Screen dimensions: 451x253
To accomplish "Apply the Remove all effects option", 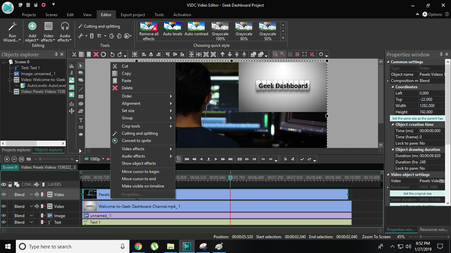I will tap(149, 31).
